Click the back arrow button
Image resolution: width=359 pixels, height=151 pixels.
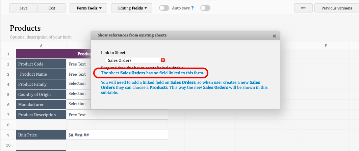tap(303, 8)
